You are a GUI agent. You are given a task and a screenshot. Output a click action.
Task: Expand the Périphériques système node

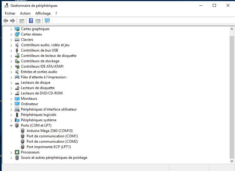tap(11, 120)
